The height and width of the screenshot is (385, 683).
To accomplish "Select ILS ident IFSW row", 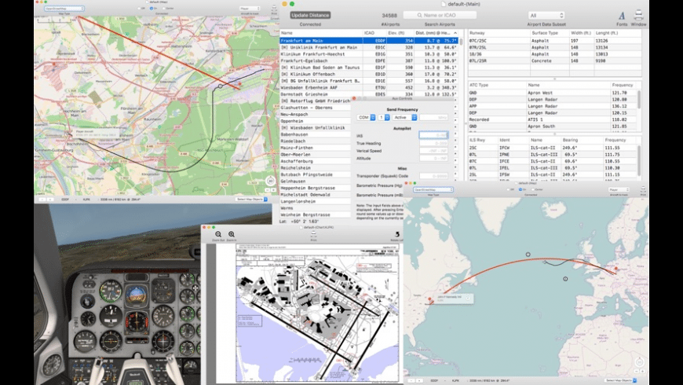I will click(553, 174).
